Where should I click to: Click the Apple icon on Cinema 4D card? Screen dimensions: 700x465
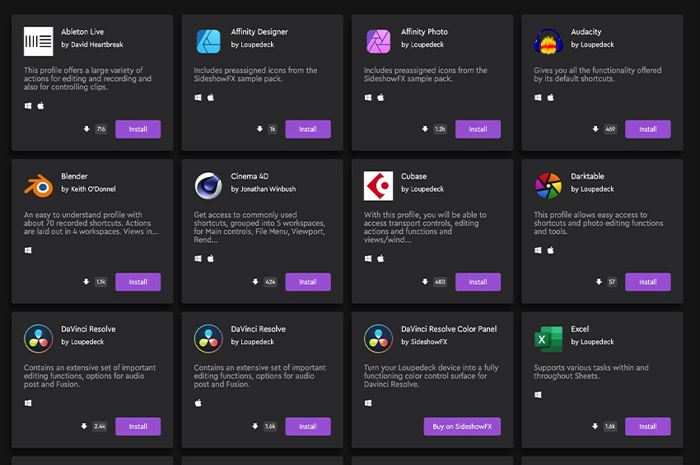click(211, 258)
